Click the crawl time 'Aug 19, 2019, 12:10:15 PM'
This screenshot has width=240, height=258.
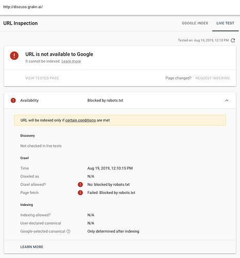tap(110, 168)
